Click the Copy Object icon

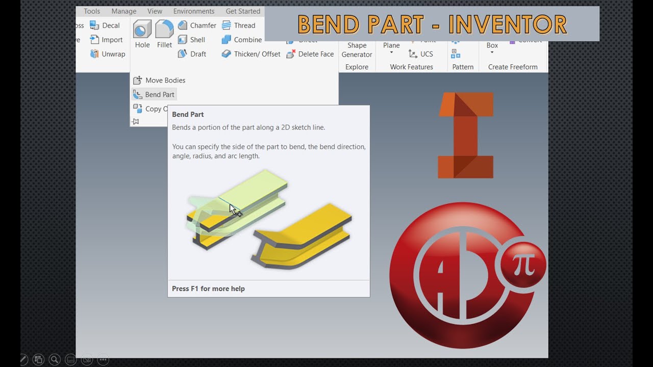tap(137, 109)
